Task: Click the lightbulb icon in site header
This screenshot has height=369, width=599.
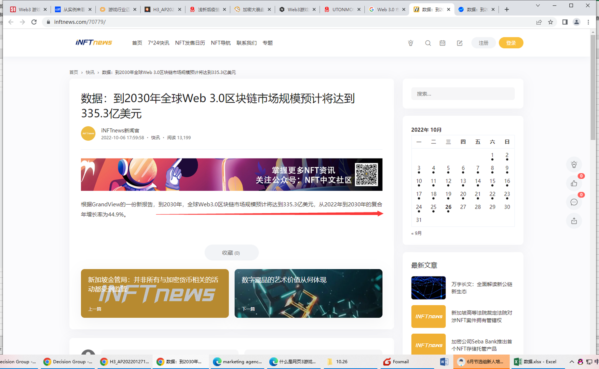Action: (x=411, y=43)
